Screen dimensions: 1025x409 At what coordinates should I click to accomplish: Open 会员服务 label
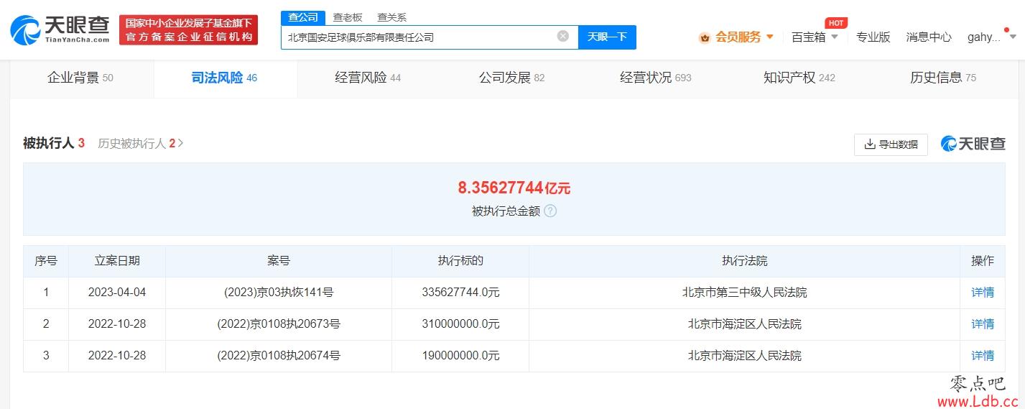point(738,37)
